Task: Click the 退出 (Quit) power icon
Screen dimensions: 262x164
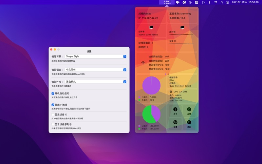Action: pyautogui.click(x=189, y=122)
